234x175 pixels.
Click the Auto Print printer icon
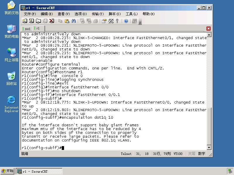(x=96, y=21)
